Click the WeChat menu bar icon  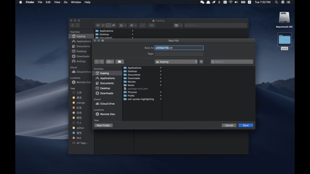(x=202, y=2)
